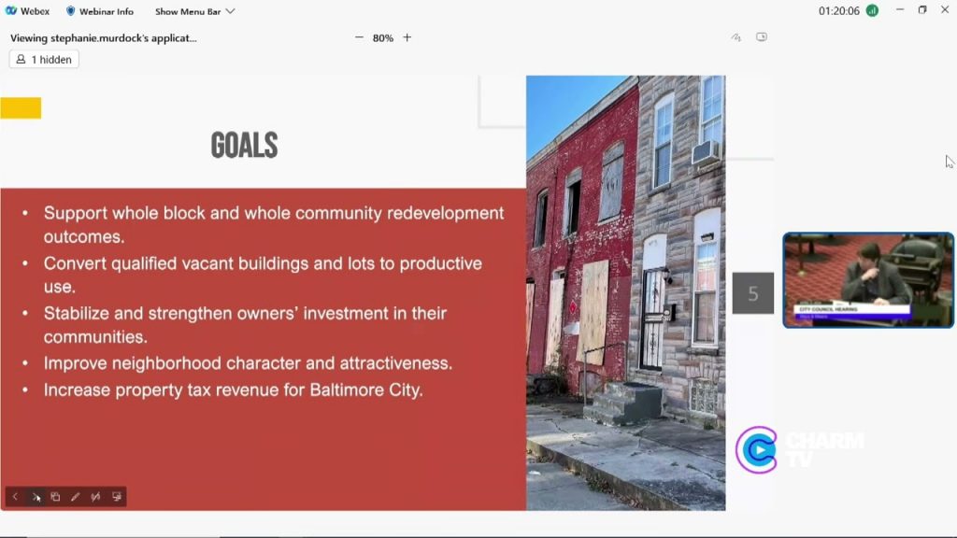957x538 pixels.
Task: Click the Webex logo button
Action: pyautogui.click(x=27, y=11)
